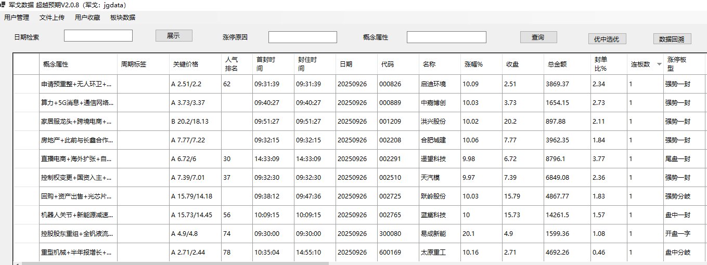Screen dimensions: 707x265
Task: Focus the 日期检索 input field
Action: tap(98, 36)
